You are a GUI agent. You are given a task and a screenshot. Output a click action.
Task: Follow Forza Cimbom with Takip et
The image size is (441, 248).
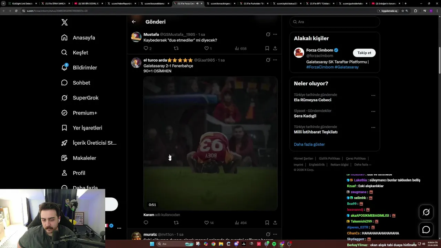pyautogui.click(x=364, y=53)
